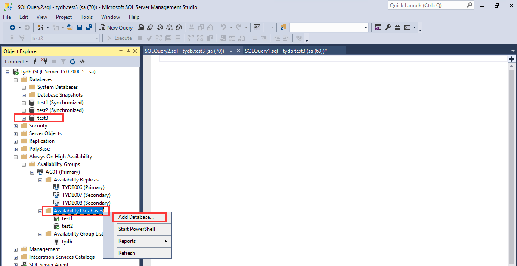517x266 pixels.
Task: Expand the Server Objects folder
Action: point(16,133)
